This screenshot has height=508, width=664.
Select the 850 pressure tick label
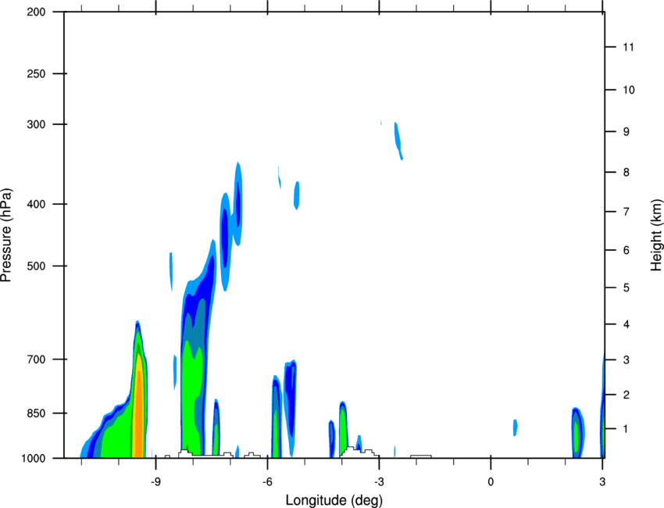[x=36, y=413]
